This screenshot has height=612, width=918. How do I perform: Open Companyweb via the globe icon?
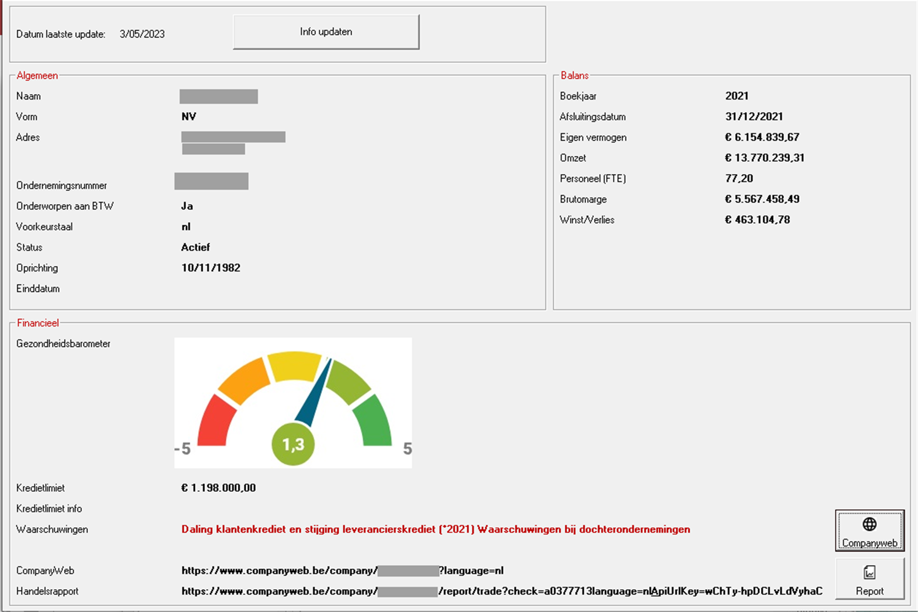click(x=869, y=524)
